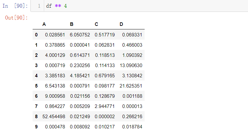
Task: Select row index 7
Action: (36, 106)
